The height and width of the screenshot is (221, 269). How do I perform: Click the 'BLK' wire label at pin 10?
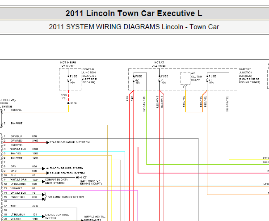click(13, 175)
